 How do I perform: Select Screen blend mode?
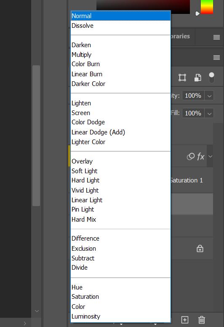[121, 113]
